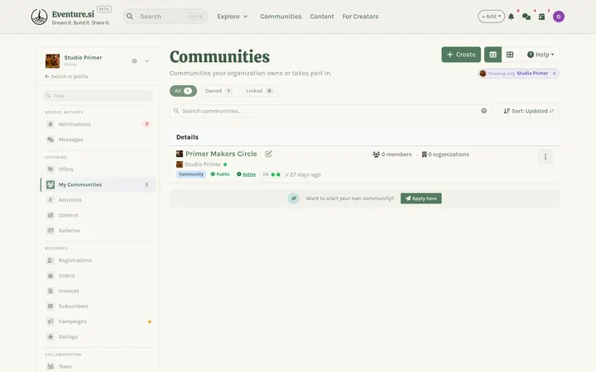Expand the Explore dropdown menu
Screen dimensions: 596x372
pyautogui.click(x=233, y=17)
